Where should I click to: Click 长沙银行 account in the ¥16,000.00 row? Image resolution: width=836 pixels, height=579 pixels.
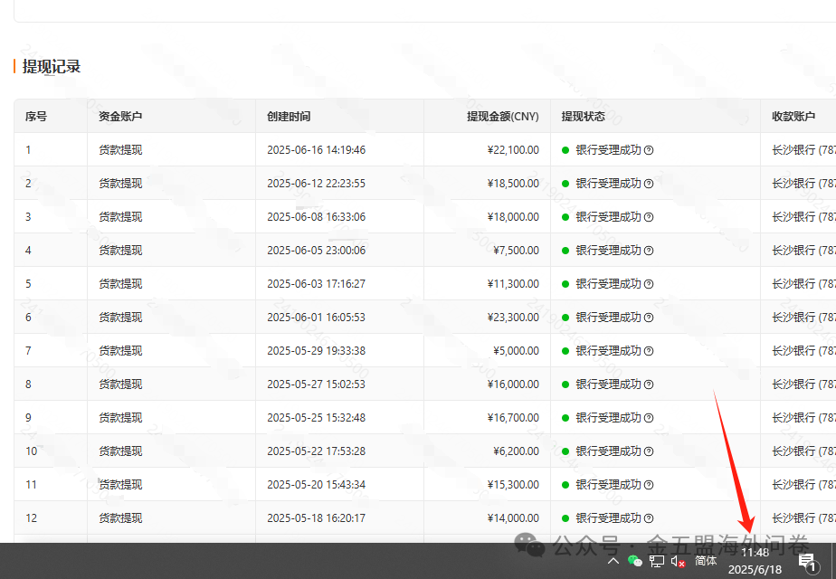point(804,384)
